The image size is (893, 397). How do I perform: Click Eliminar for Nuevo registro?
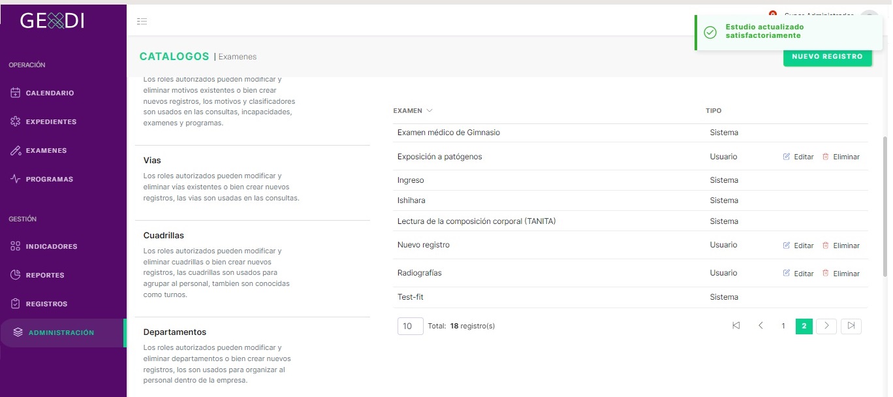(x=841, y=246)
